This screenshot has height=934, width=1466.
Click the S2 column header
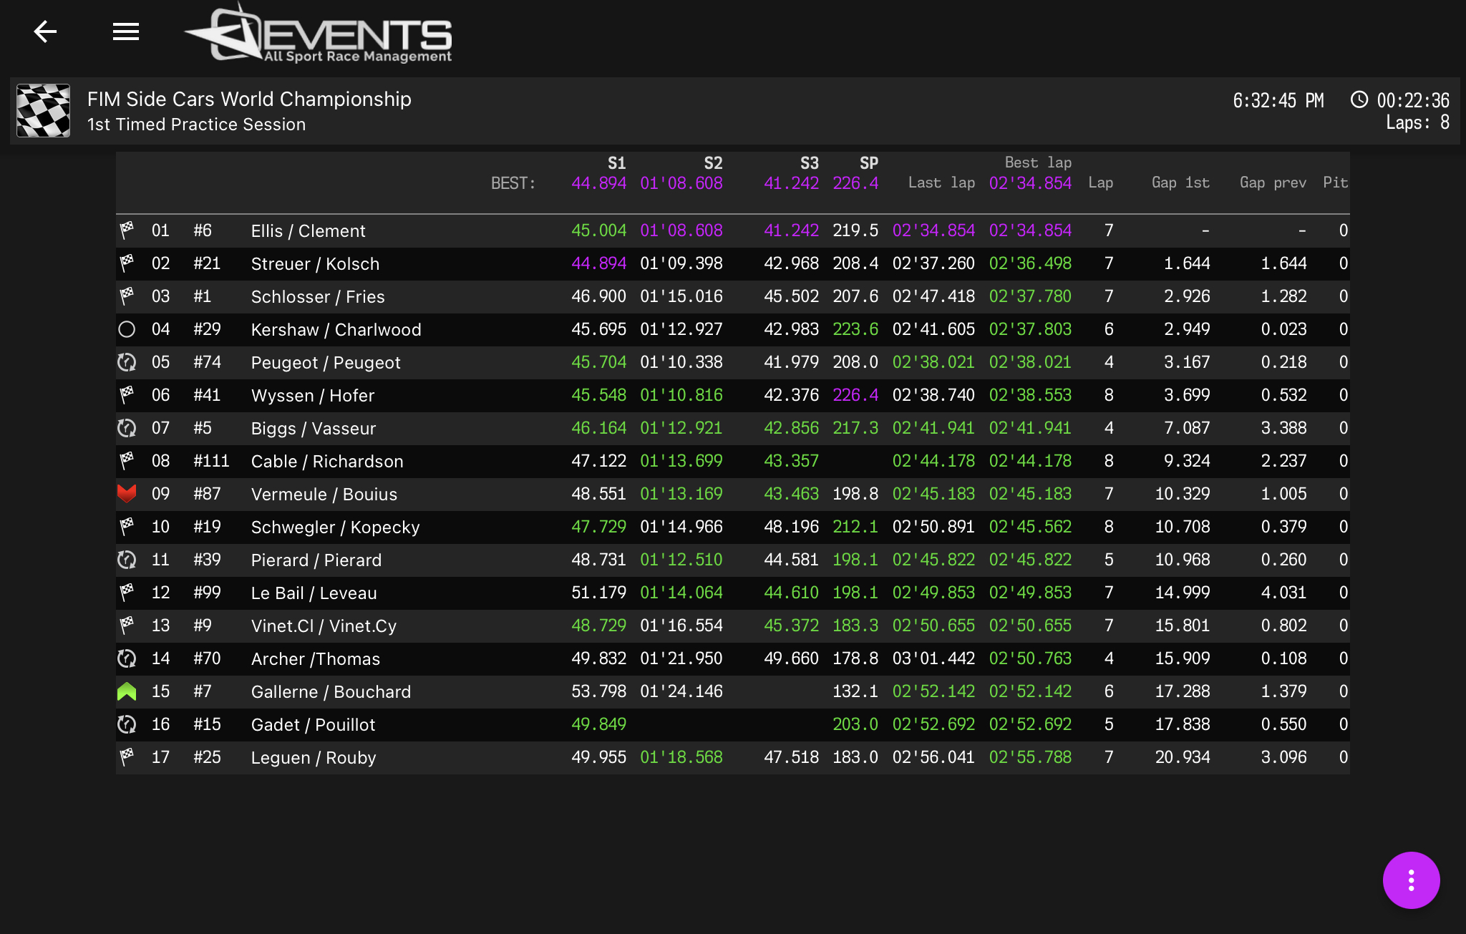point(713,163)
